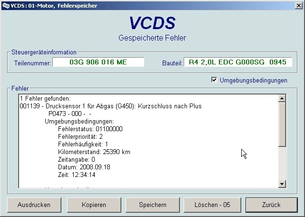Close the VCDS window

[298, 5]
